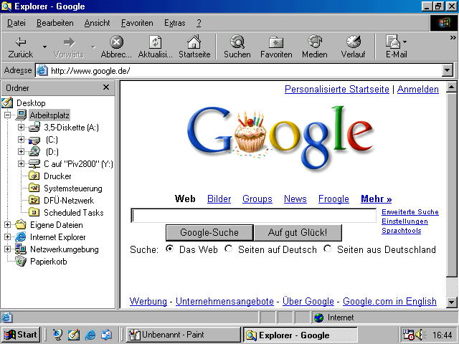The image size is (459, 344).
Task: Select Internet Explorer in folder tree
Action: 57,237
